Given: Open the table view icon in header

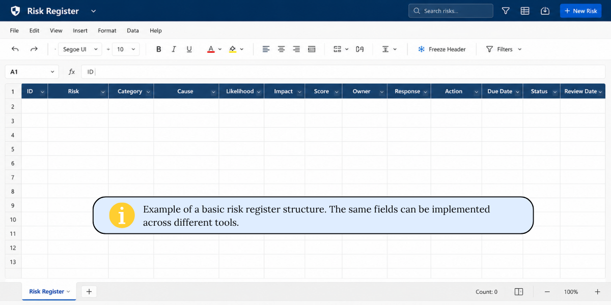Looking at the screenshot, I should click(525, 11).
